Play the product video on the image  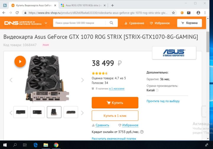(20, 62)
